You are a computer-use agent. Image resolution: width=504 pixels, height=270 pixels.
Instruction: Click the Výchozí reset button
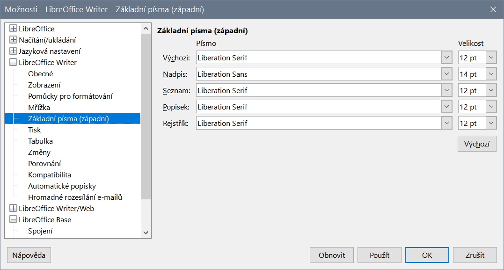(476, 144)
